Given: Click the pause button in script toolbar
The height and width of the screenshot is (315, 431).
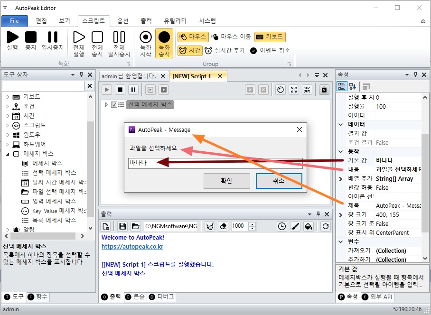Looking at the screenshot, I should (x=133, y=90).
